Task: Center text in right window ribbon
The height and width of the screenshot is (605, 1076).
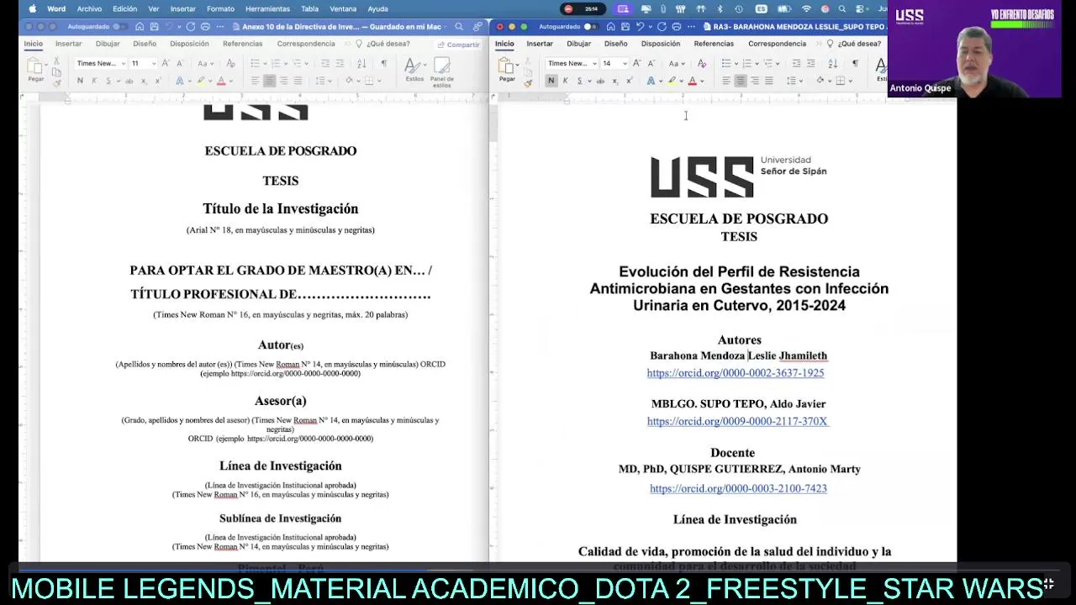Action: point(741,81)
